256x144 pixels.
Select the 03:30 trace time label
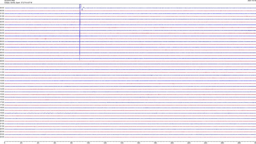tap(2, 27)
